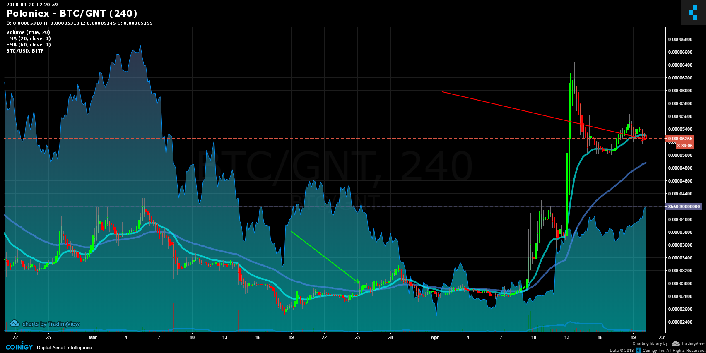The image size is (706, 353).
Task: Select the 'Volume (true, 20)' indicator legend
Action: pyautogui.click(x=28, y=32)
